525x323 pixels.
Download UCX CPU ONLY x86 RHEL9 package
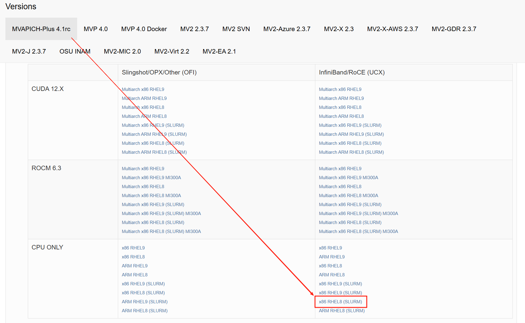tap(330, 248)
